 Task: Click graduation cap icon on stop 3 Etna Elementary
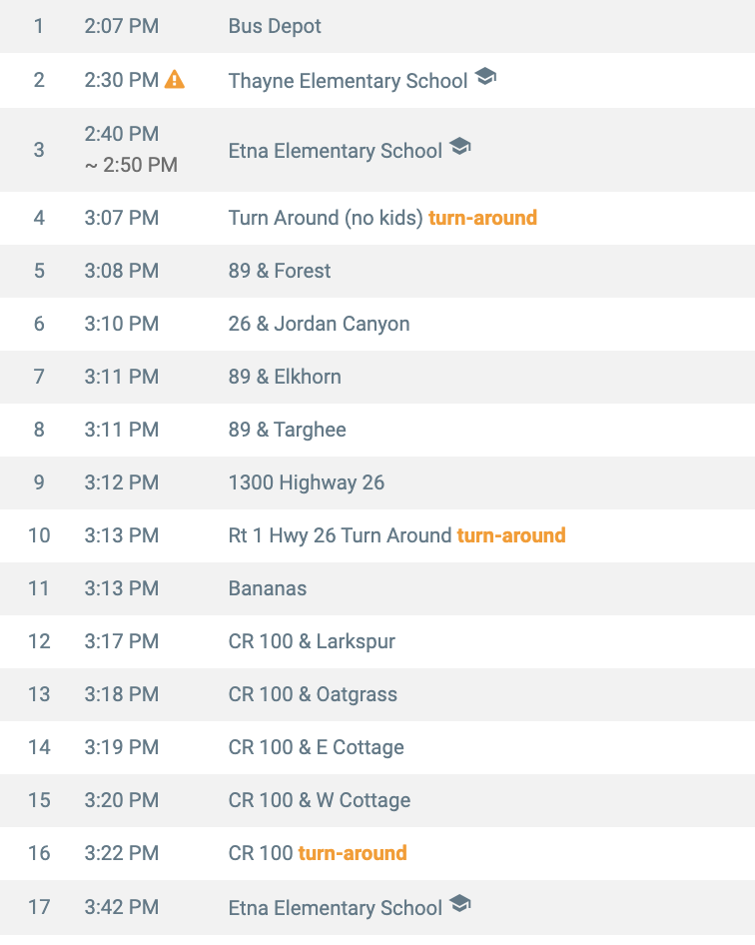point(459,147)
